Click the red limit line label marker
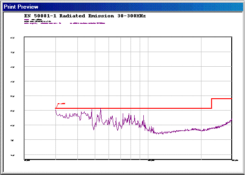The width and height of the screenshot is (245, 175). point(61,103)
